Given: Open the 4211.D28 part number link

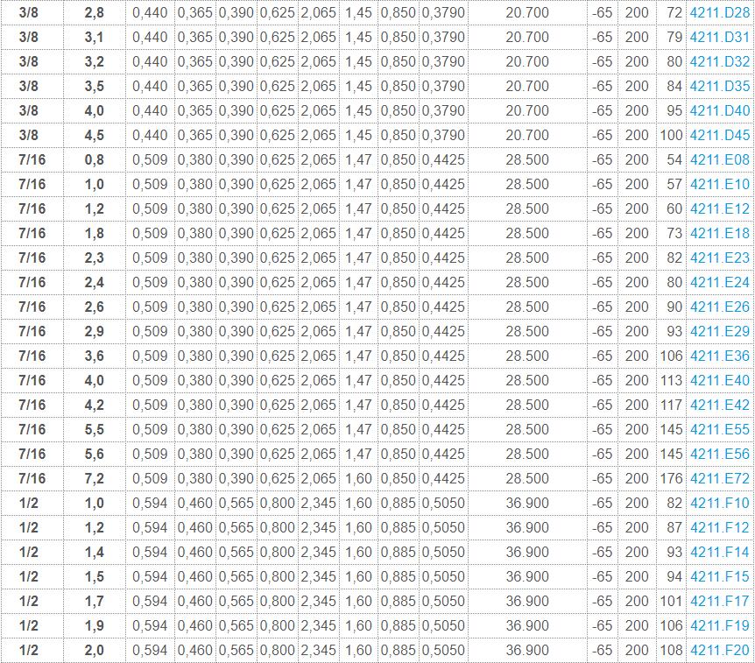Looking at the screenshot, I should (x=719, y=13).
